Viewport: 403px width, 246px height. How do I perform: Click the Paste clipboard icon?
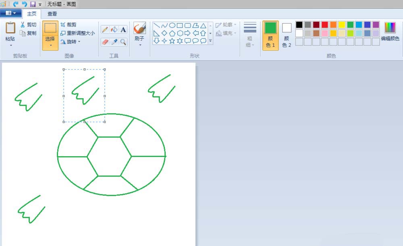pos(10,28)
